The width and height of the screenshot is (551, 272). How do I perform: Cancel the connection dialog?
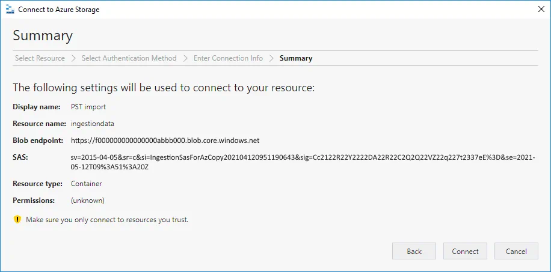tap(516, 251)
